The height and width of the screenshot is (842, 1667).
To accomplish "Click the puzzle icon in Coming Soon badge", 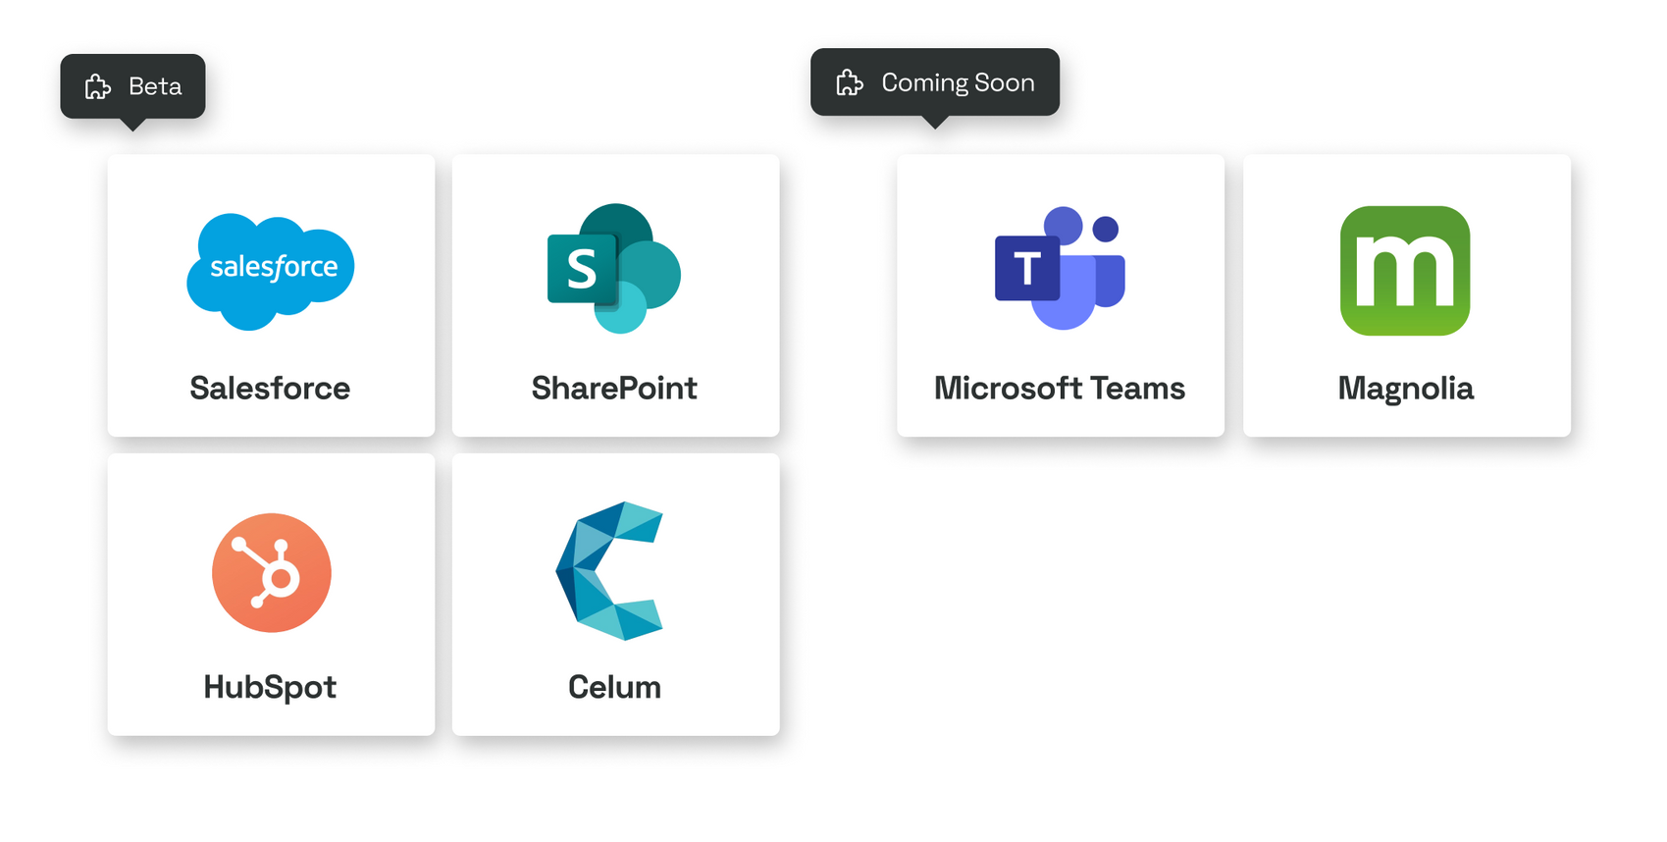I will (850, 82).
